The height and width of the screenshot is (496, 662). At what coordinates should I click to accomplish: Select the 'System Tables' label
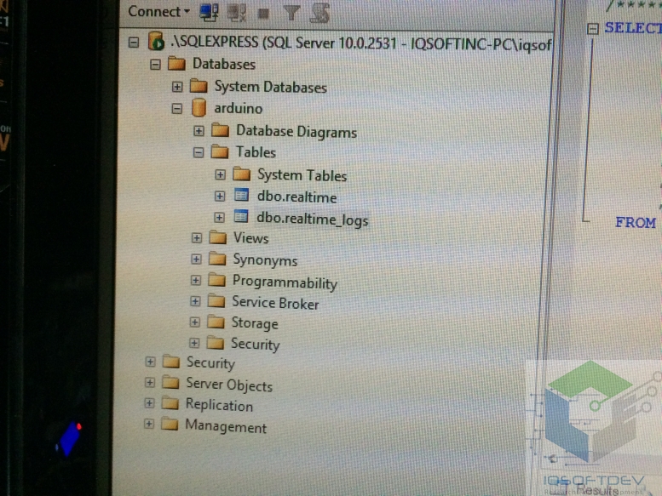(302, 175)
